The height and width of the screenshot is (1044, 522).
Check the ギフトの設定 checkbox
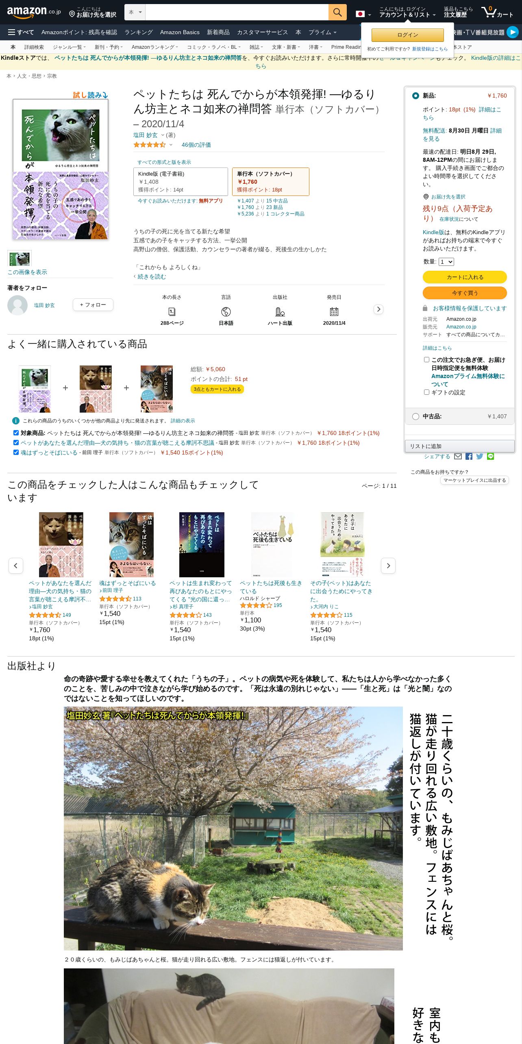click(x=426, y=392)
